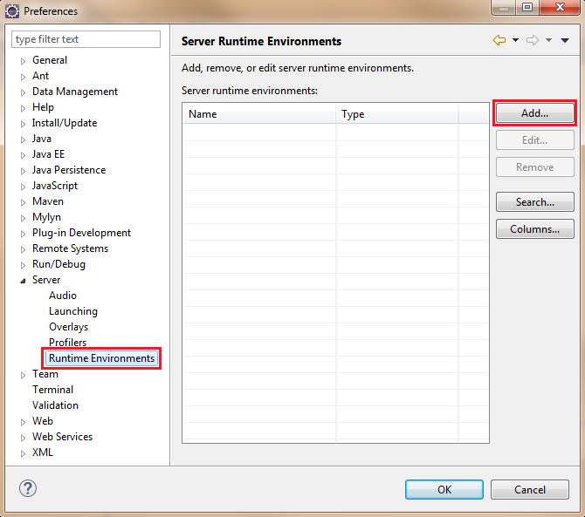585x517 pixels.
Task: Select Install/Update in the tree
Action: (65, 123)
